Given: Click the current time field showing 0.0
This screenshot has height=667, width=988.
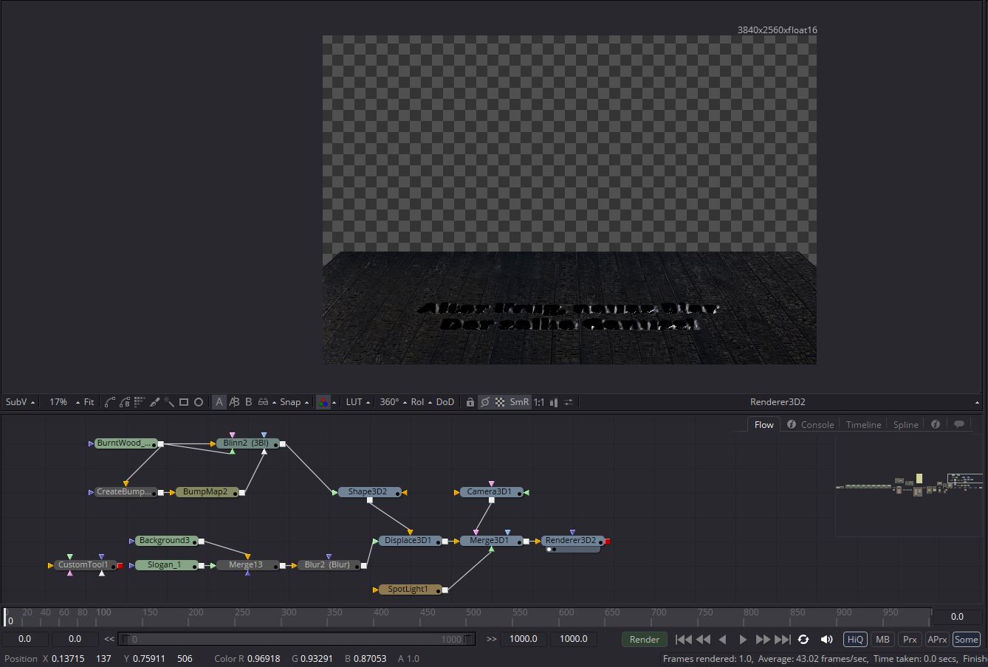Looking at the screenshot, I should (957, 617).
